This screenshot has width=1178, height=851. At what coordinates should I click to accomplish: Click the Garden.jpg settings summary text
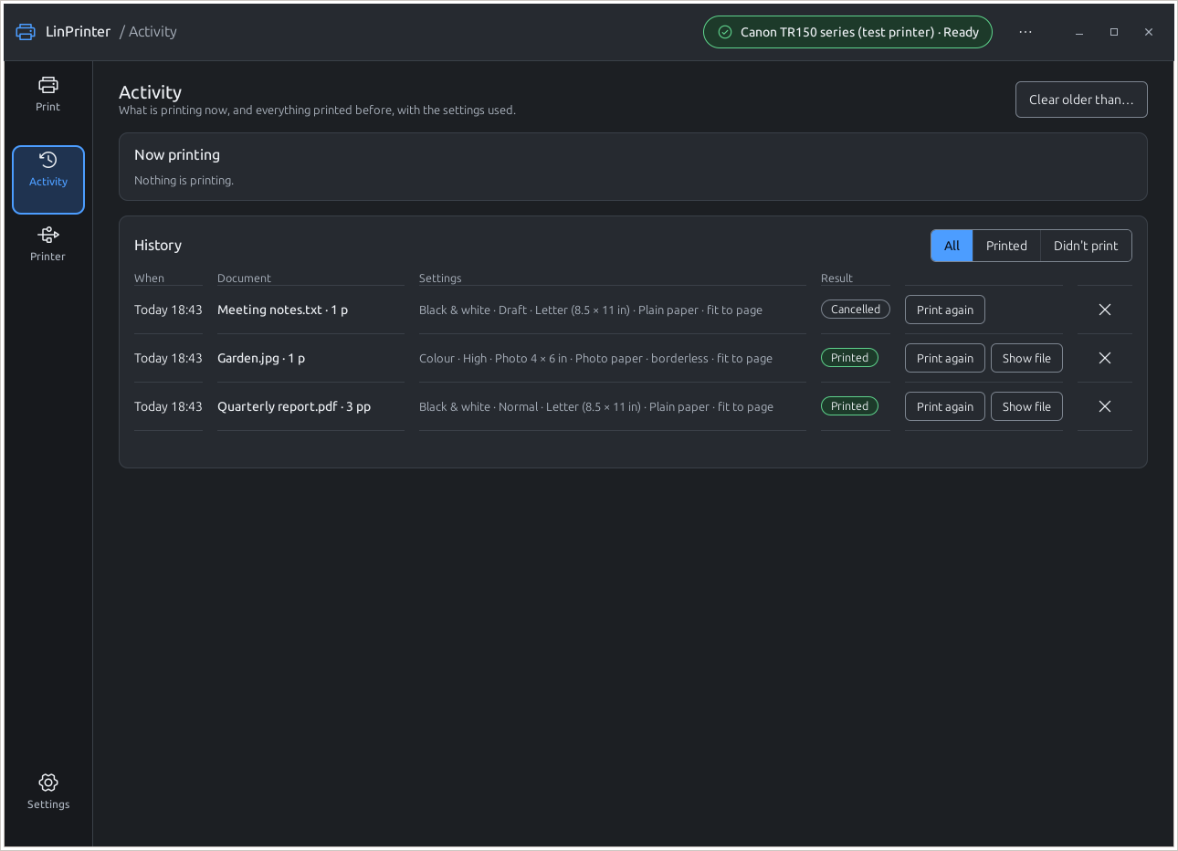595,359
